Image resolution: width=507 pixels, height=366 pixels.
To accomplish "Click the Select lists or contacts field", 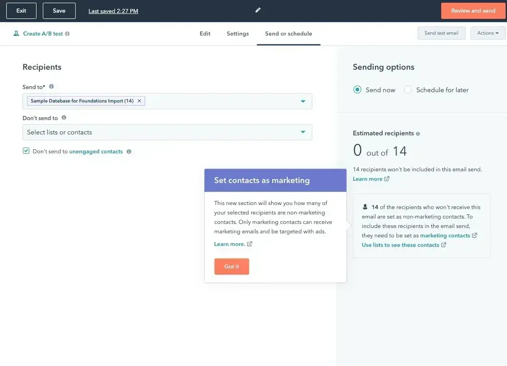I will pos(135,132).
